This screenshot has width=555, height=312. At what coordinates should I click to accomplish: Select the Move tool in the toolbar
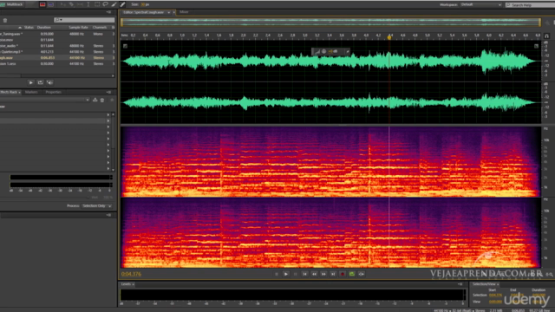[x=63, y=4]
